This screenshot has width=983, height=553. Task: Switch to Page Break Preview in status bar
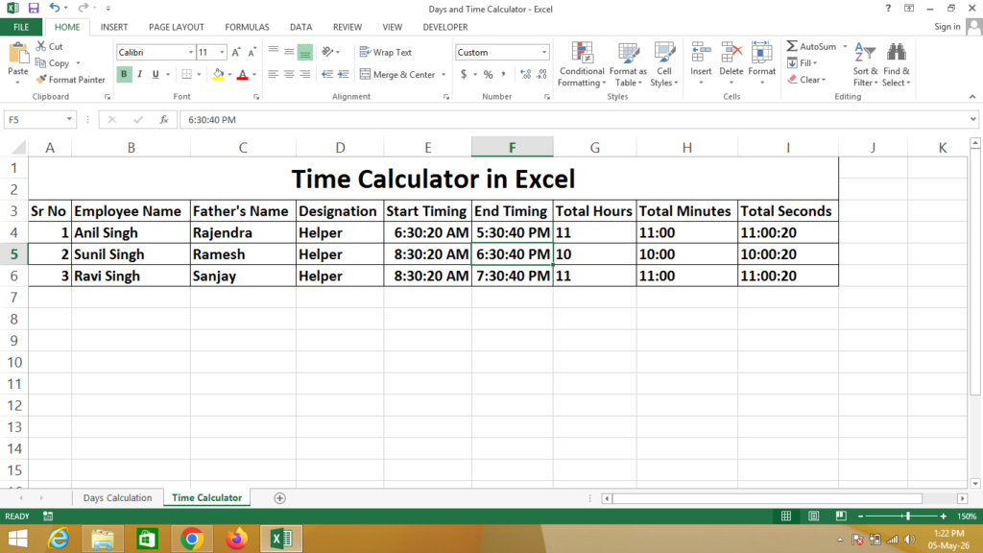[841, 516]
